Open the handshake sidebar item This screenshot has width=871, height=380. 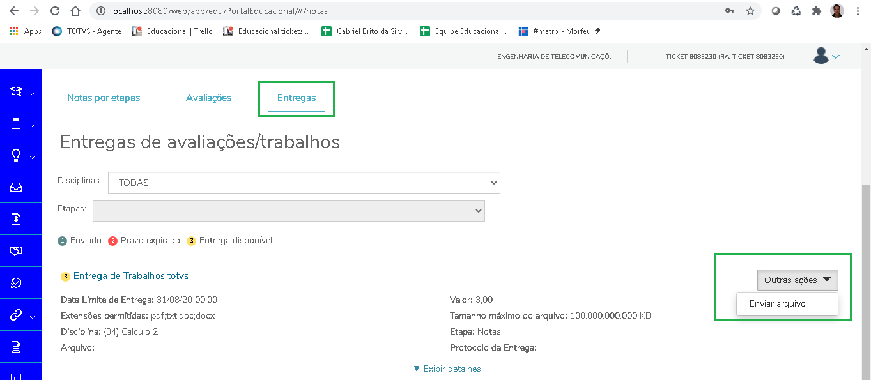[x=16, y=251]
